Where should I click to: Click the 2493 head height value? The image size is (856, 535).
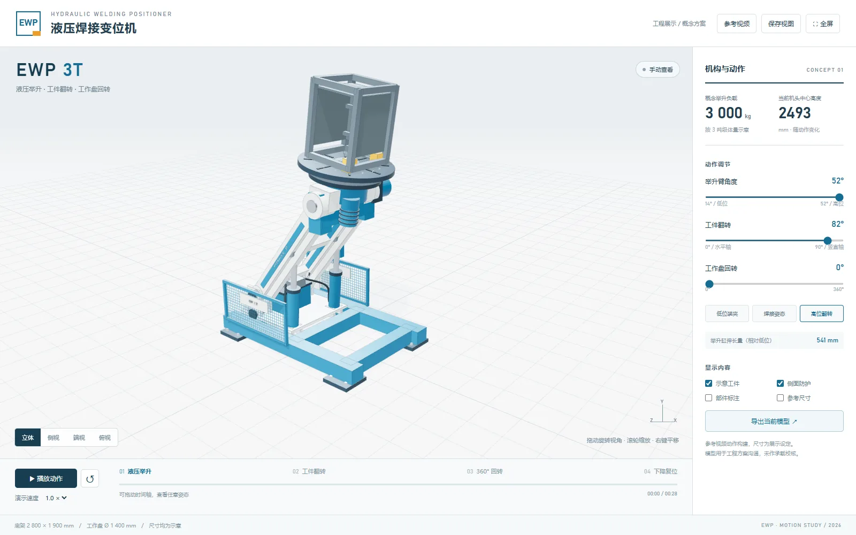(794, 113)
